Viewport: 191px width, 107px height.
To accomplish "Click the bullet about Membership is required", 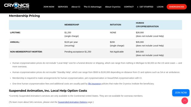I will [x=77, y=78].
